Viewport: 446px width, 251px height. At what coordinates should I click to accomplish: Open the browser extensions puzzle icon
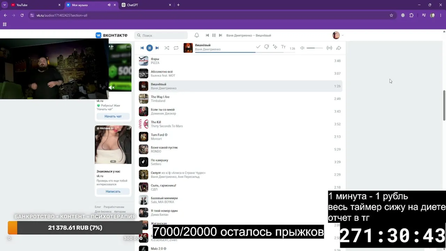[x=412, y=15]
